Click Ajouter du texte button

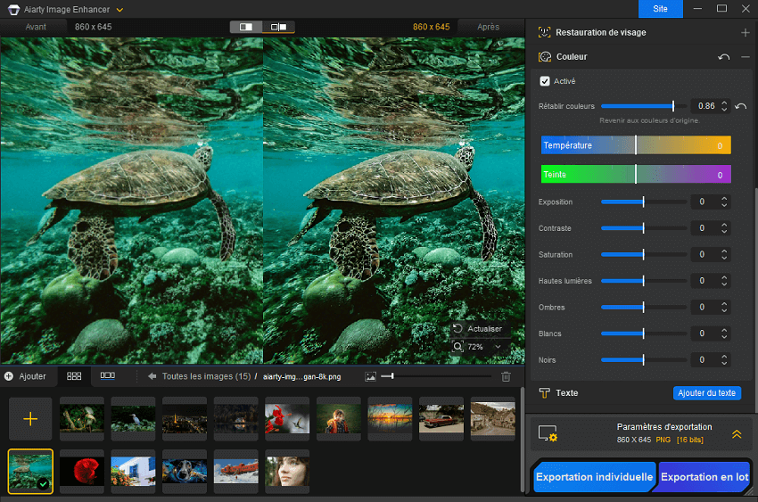pos(707,393)
